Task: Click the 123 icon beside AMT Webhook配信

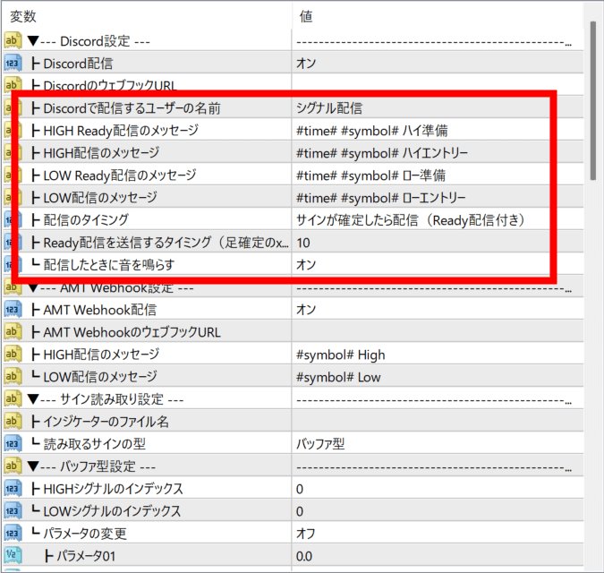Action: click(x=13, y=310)
